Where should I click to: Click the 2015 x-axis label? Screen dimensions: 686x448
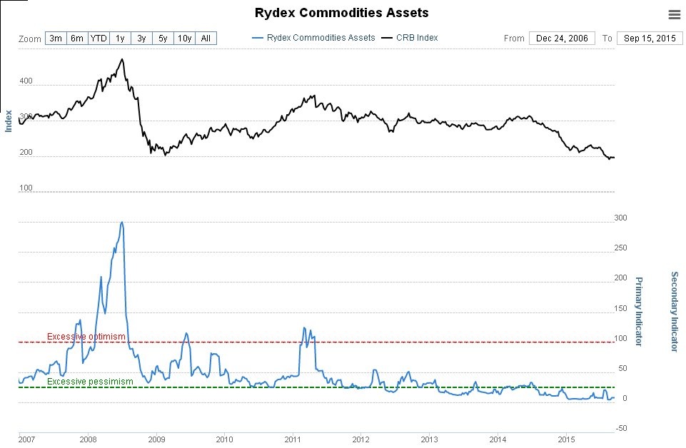tap(566, 439)
